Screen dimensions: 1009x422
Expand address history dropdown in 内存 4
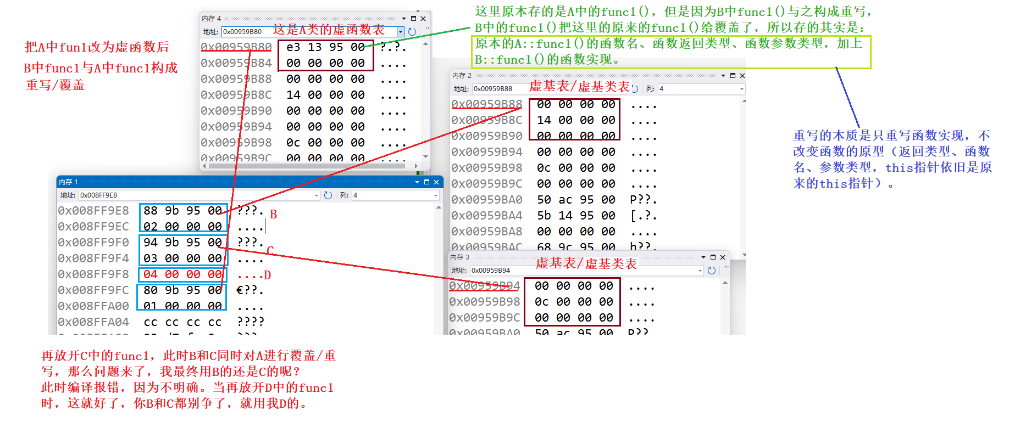coord(401,32)
